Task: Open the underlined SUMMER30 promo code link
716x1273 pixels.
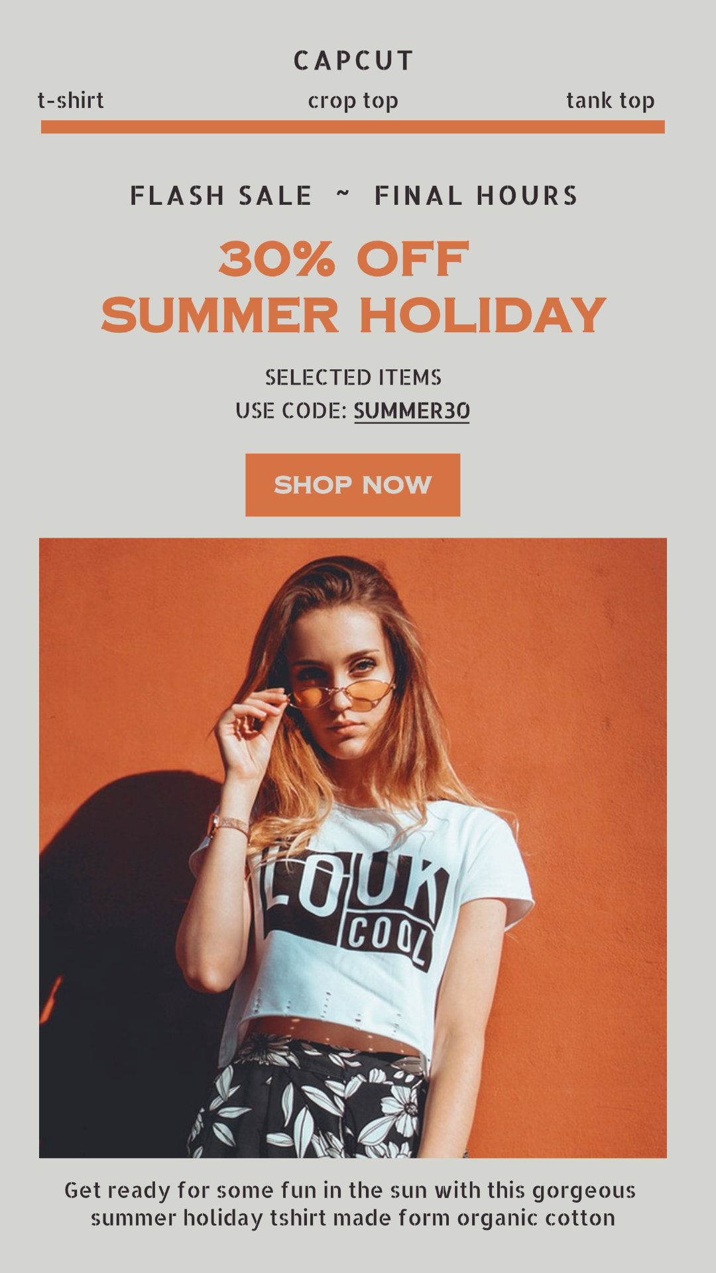Action: click(x=412, y=411)
